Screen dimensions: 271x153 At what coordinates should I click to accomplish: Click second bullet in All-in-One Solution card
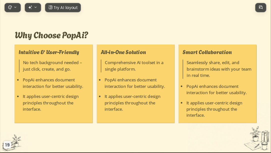click(132, 103)
